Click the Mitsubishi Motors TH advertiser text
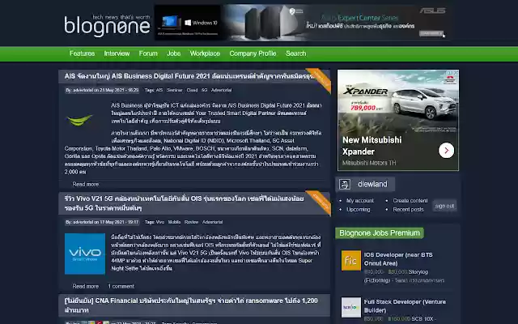518x324 pixels. coord(369,163)
